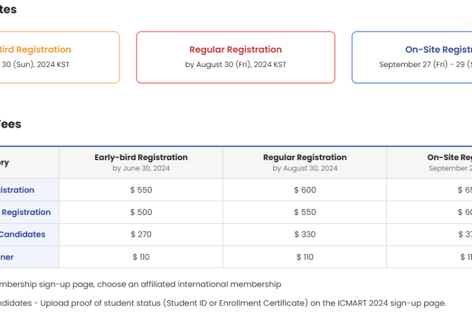The image size is (472, 318).
Task: Open the blue On-Site Registration card
Action: tap(412, 57)
